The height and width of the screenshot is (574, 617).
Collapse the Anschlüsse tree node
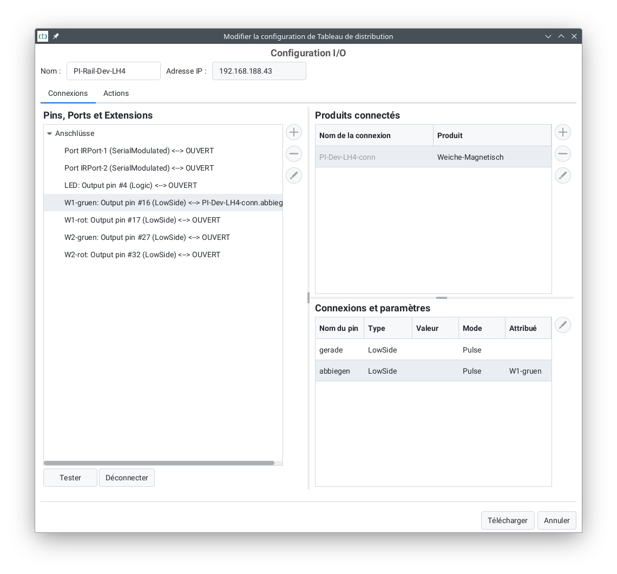(50, 134)
